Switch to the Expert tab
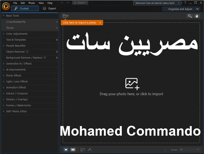This screenshot has height=154, width=204. click(49, 8)
